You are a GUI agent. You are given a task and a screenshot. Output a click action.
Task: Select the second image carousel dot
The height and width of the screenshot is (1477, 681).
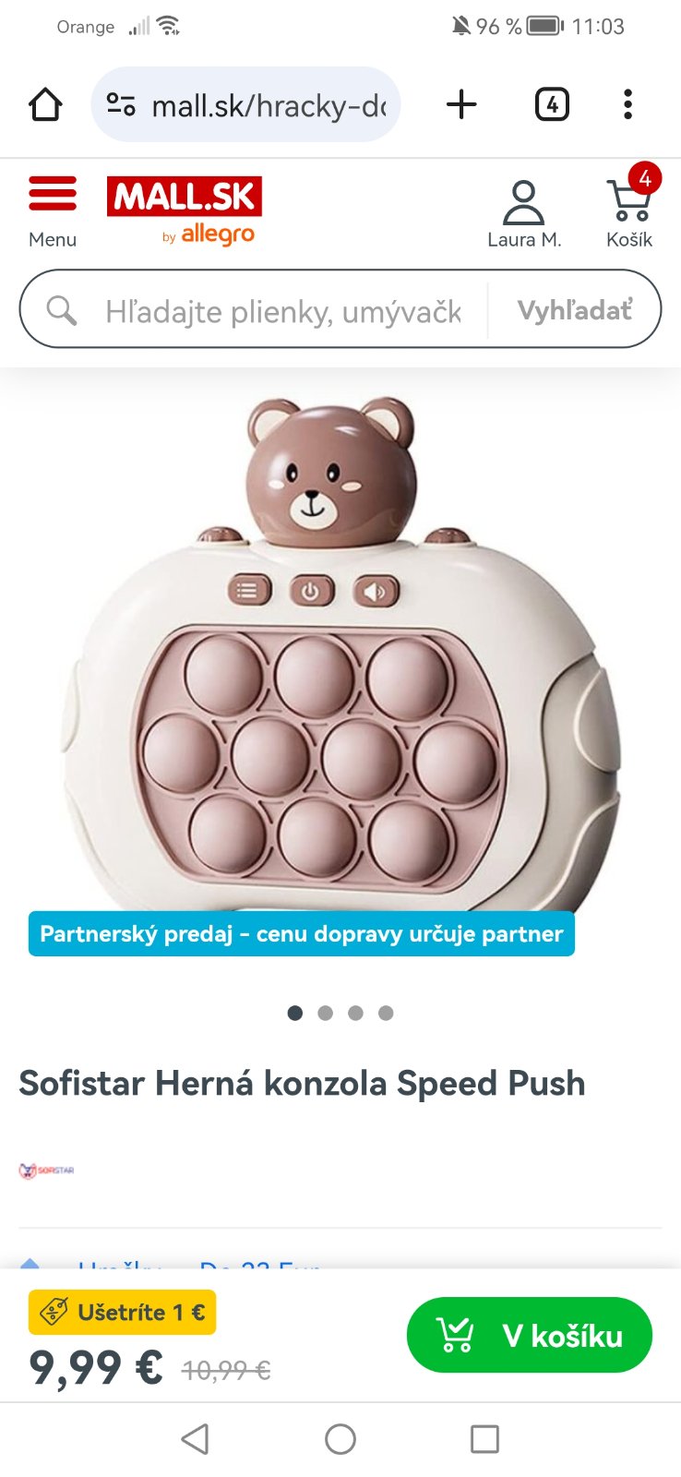coord(325,1013)
